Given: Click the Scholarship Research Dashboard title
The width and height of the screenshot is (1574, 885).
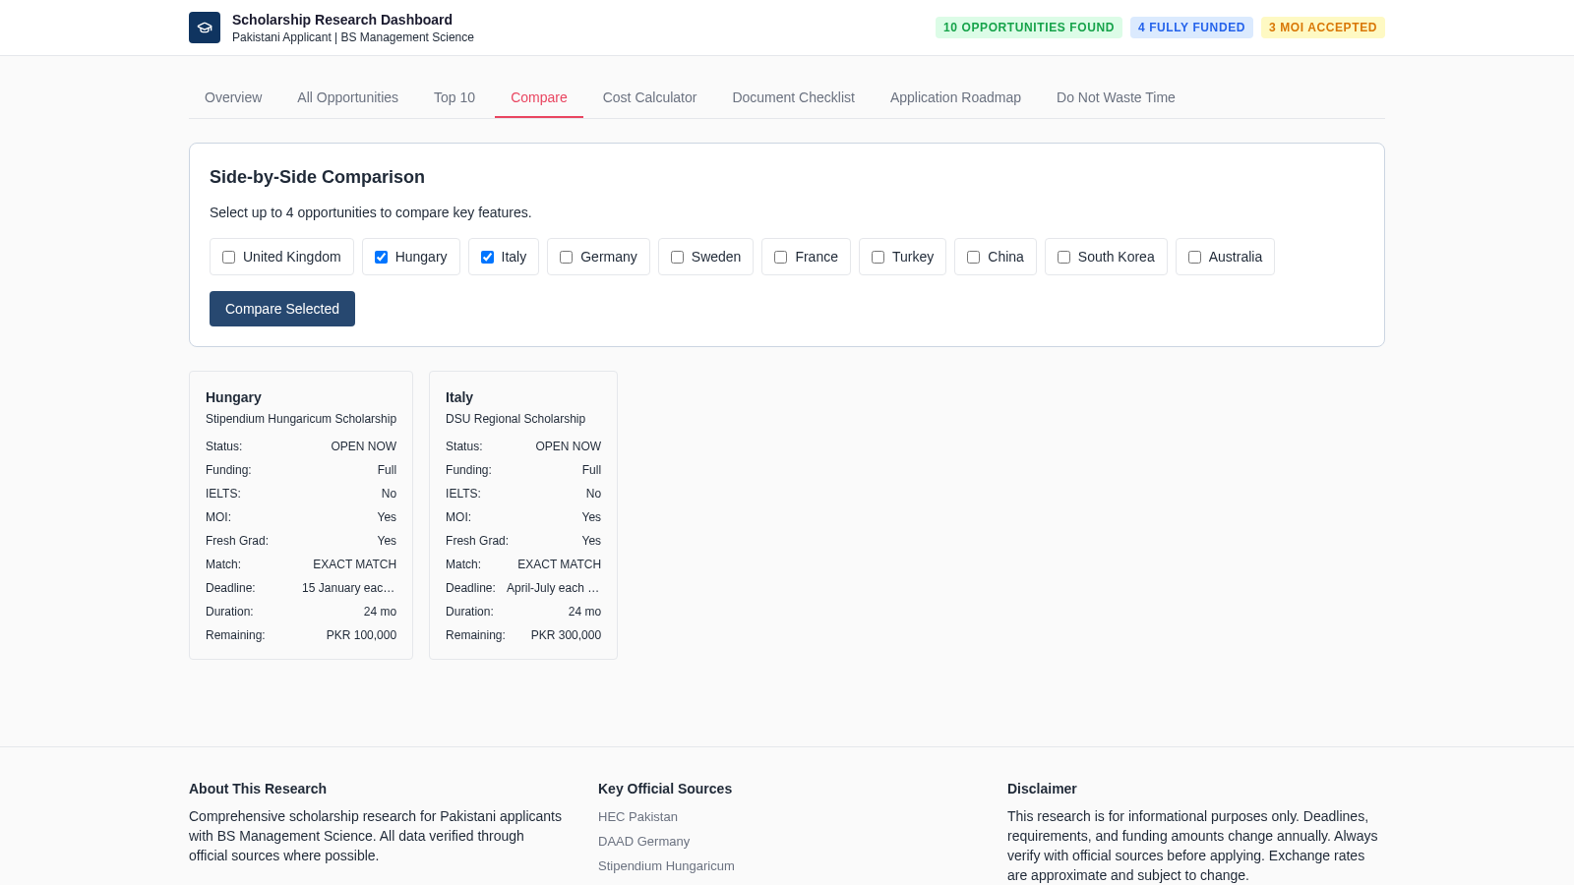Looking at the screenshot, I should 342,20.
